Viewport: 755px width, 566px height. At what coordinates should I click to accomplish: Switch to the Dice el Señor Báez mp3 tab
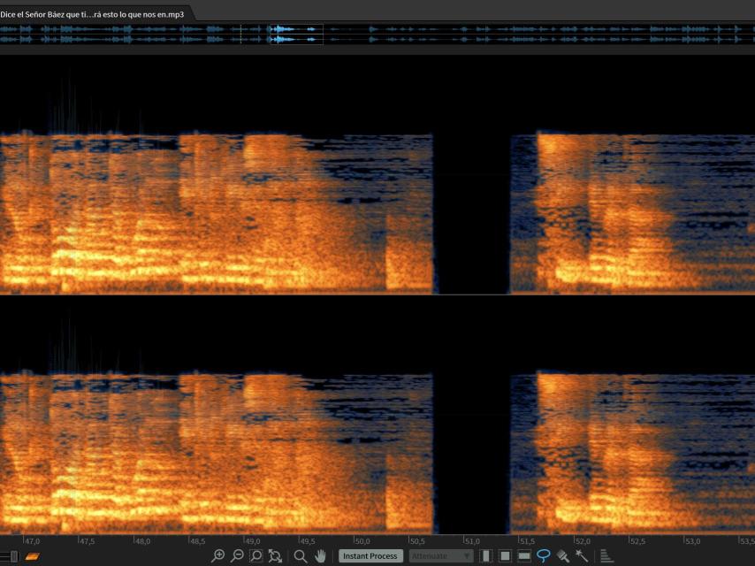(93, 14)
